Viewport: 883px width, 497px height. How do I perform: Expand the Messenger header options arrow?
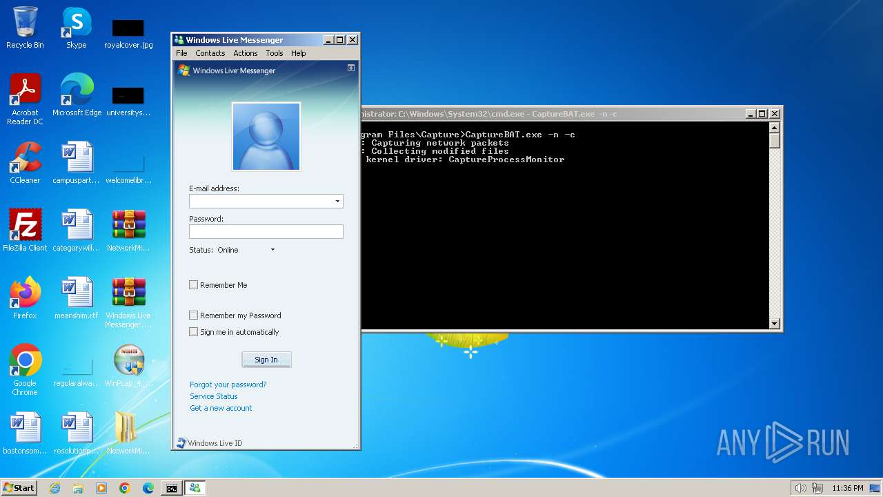click(351, 68)
